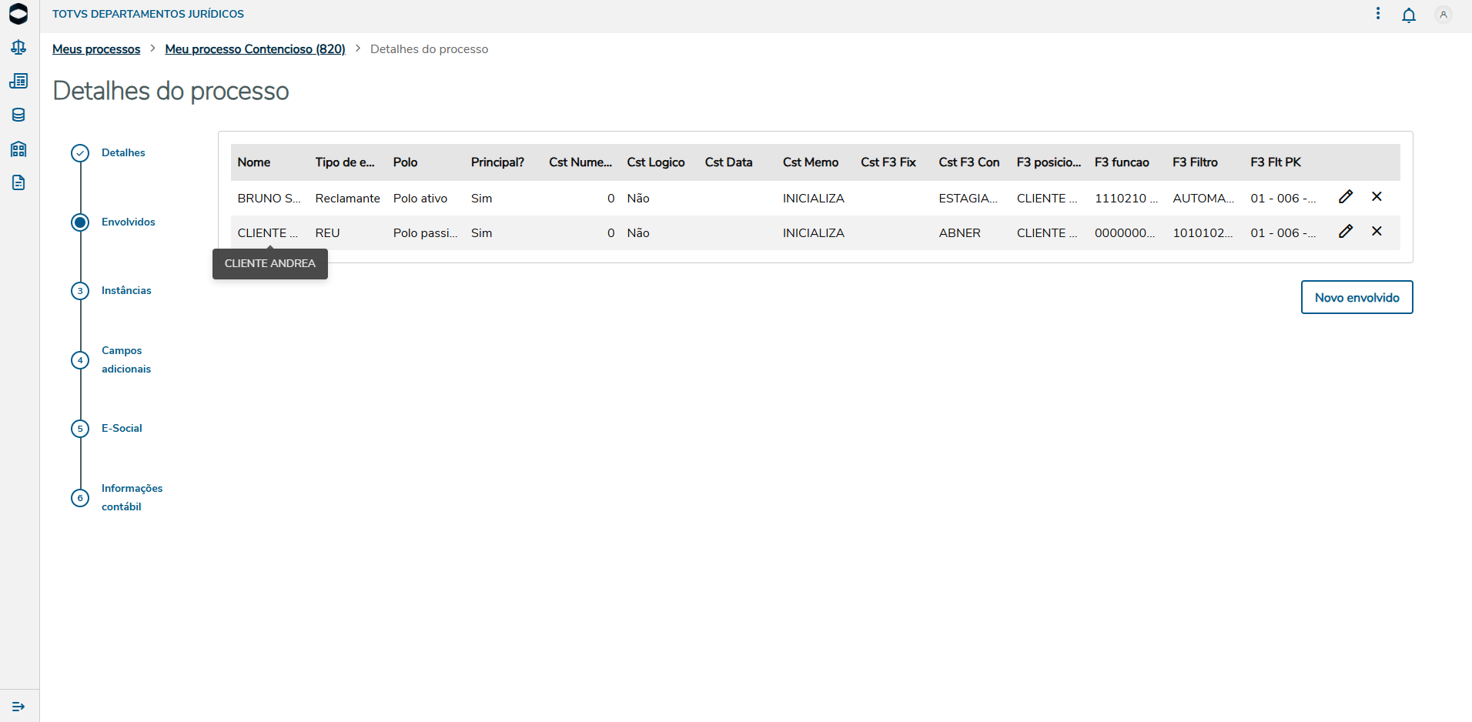Open Meu processo Contencioso (820) breadcrumb
Image resolution: width=1472 pixels, height=722 pixels.
pos(255,49)
